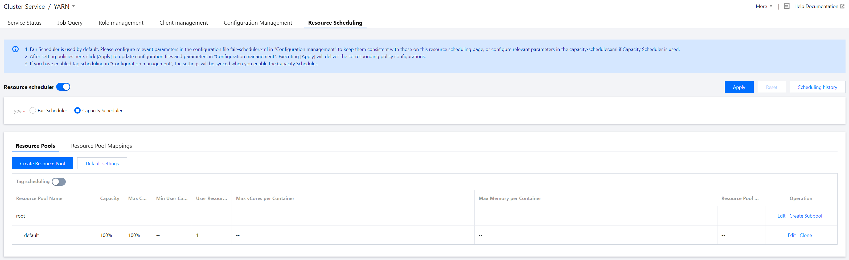Enable the Tag scheduling switch
Screen dimensions: 849x260
click(59, 181)
